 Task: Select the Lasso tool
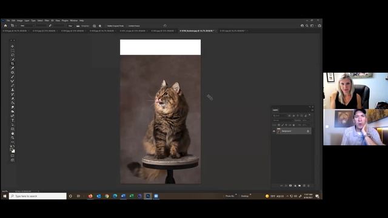pyautogui.click(x=12, y=55)
